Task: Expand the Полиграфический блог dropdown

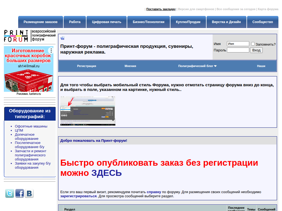Action: [x=197, y=66]
